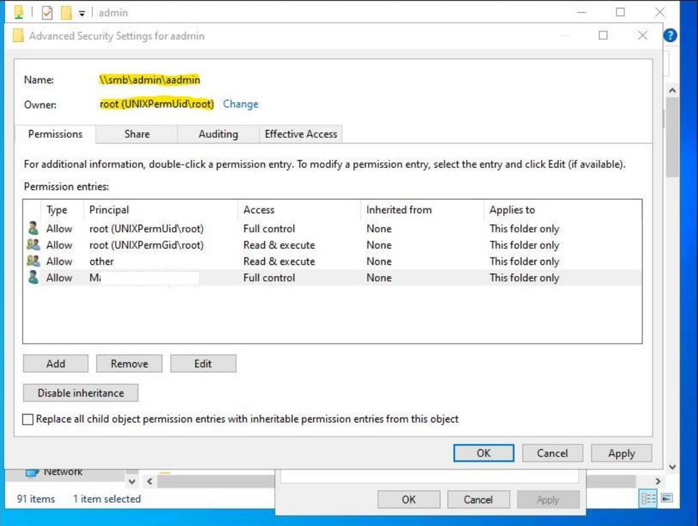Click the Explorer scrollbar up arrow
The width and height of the screenshot is (698, 526).
(x=672, y=90)
